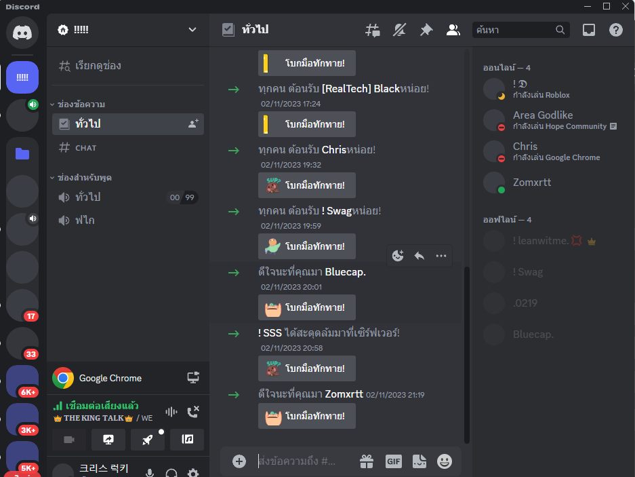Reply to the hovered message
Viewport: 635px width, 477px height.
click(x=419, y=256)
